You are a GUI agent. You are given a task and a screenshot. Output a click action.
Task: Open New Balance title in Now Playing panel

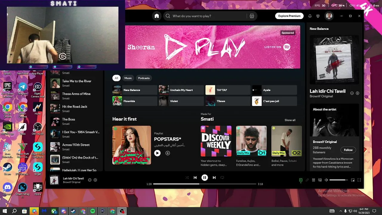tap(319, 29)
